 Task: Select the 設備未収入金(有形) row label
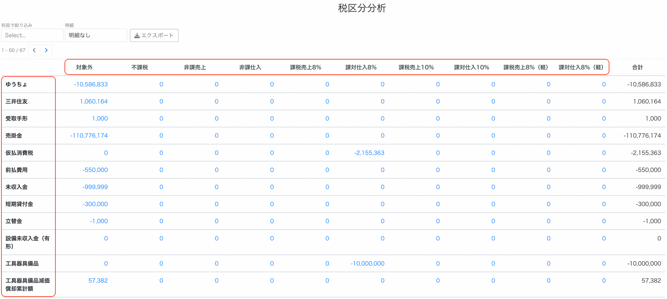pos(27,242)
